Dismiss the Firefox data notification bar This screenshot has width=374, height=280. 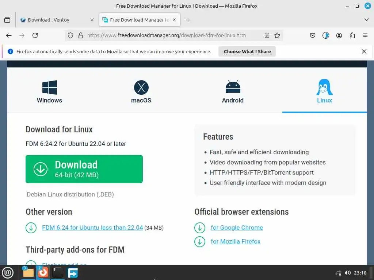(x=364, y=51)
